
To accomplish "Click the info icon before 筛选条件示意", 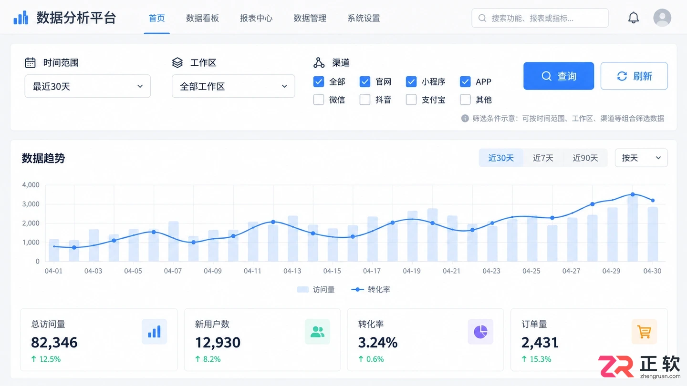I will point(465,118).
